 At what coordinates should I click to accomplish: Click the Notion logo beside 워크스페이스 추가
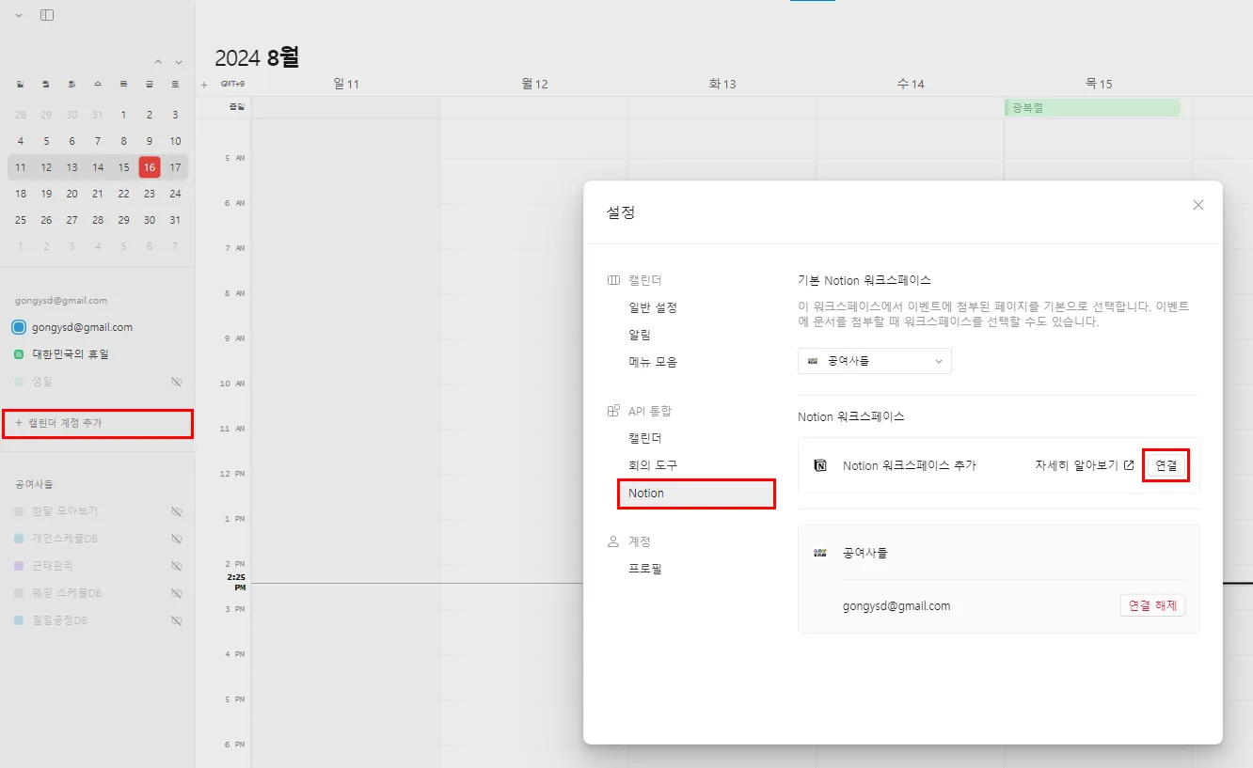[817, 465]
